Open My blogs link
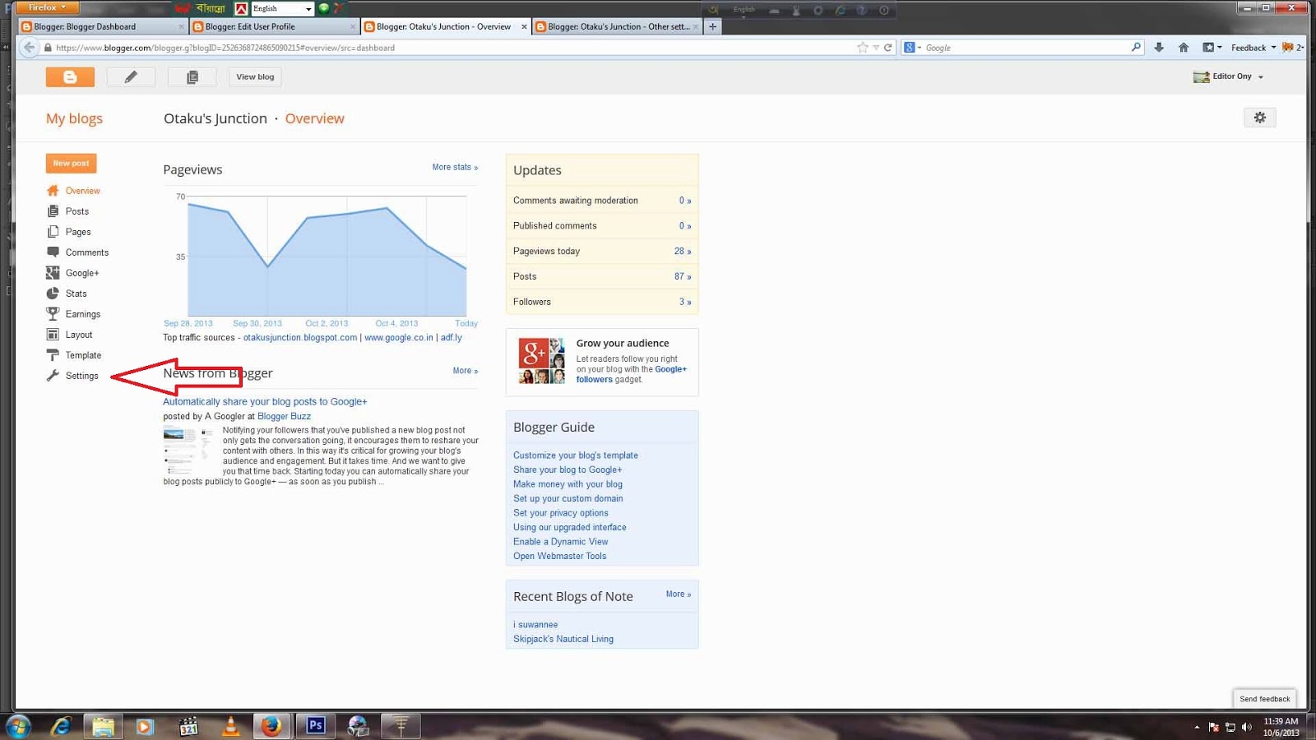The image size is (1316, 740). 74,118
